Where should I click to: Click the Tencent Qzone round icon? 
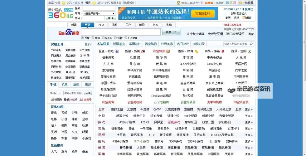pos(250,51)
